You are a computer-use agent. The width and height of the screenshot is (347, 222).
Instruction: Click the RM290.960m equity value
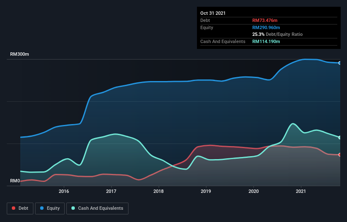(x=266, y=27)
